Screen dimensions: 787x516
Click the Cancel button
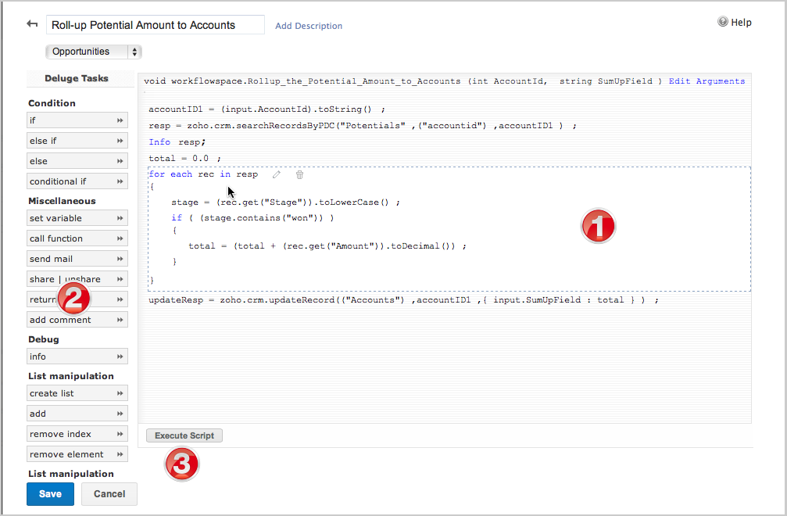click(109, 494)
